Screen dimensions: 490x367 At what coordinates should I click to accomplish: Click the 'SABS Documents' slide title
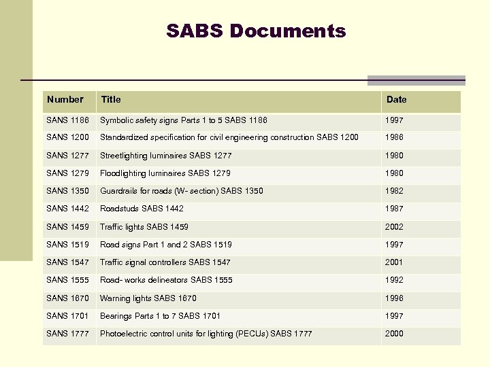coord(256,31)
